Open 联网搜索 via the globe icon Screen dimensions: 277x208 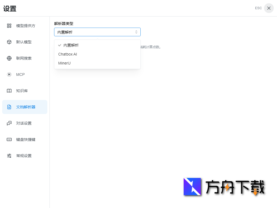[9, 58]
